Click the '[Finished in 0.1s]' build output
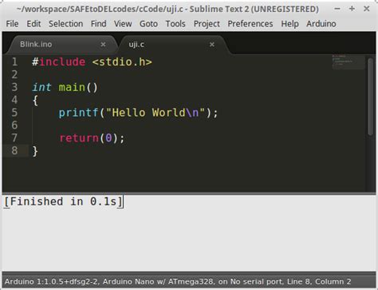The height and width of the screenshot is (290, 378). click(64, 201)
